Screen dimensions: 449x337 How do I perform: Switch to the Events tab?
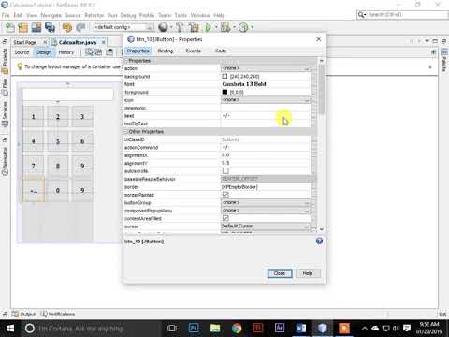tap(193, 51)
